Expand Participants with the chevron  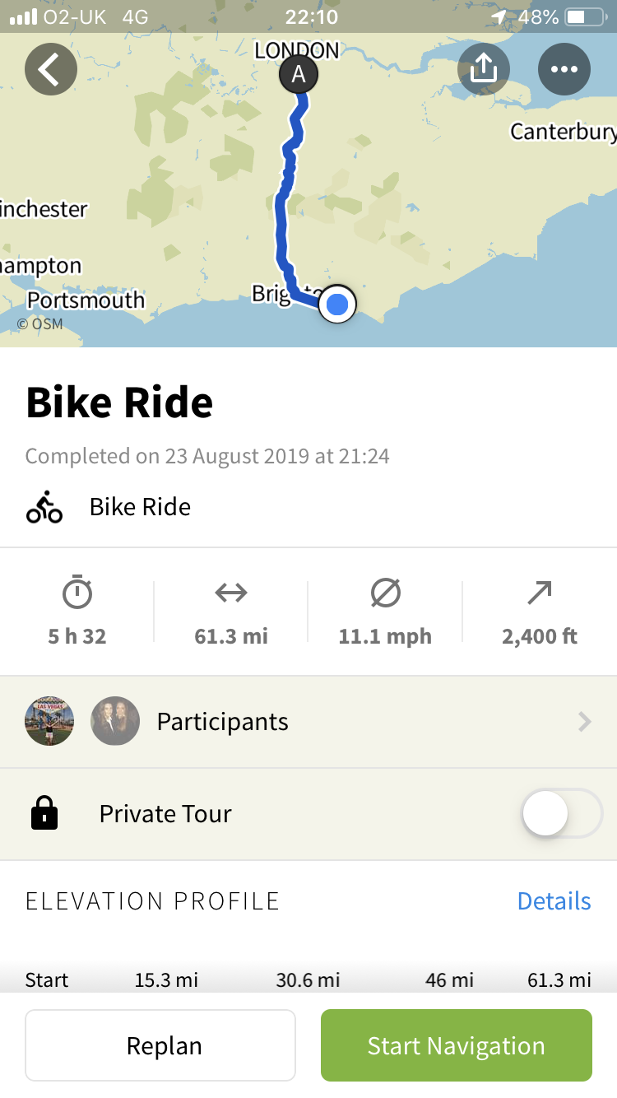point(584,722)
